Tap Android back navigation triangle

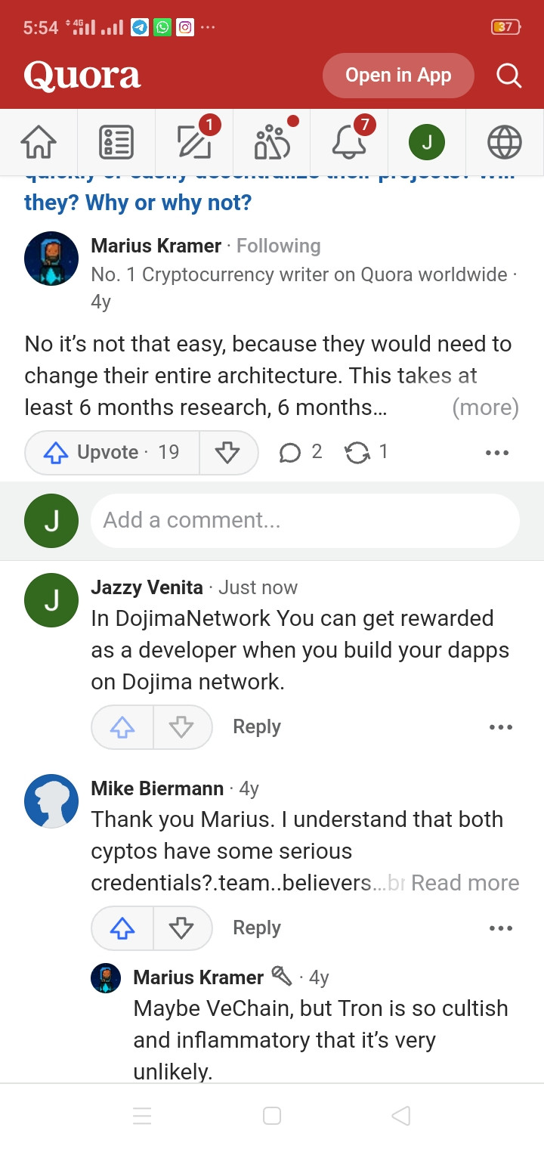tap(401, 1116)
